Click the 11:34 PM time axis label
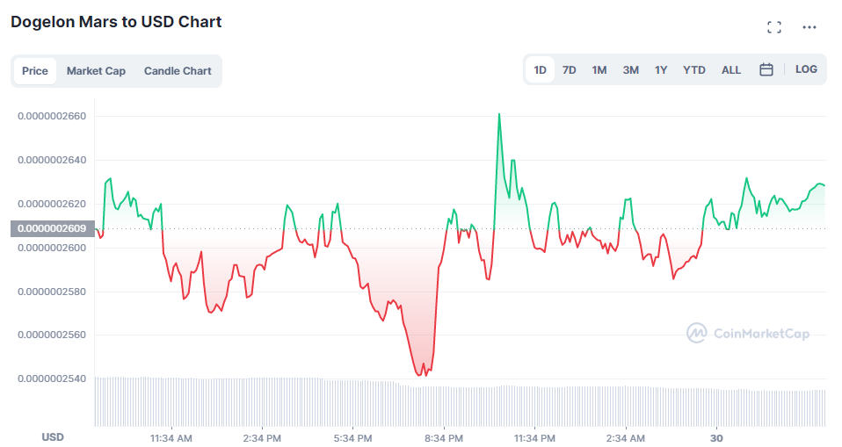Viewport: 842px width, 447px height. coord(534,438)
